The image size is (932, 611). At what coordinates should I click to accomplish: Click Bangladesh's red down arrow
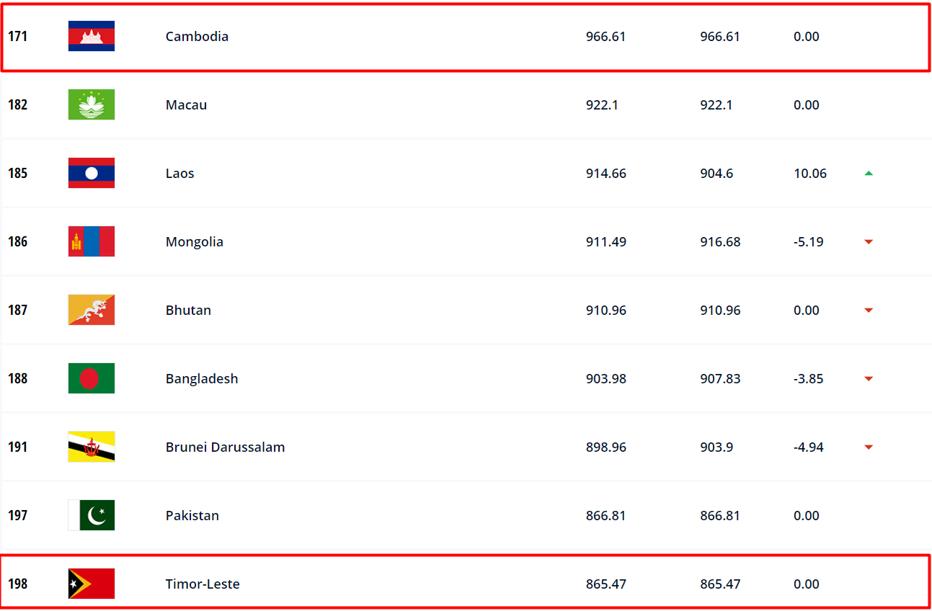[x=869, y=379]
